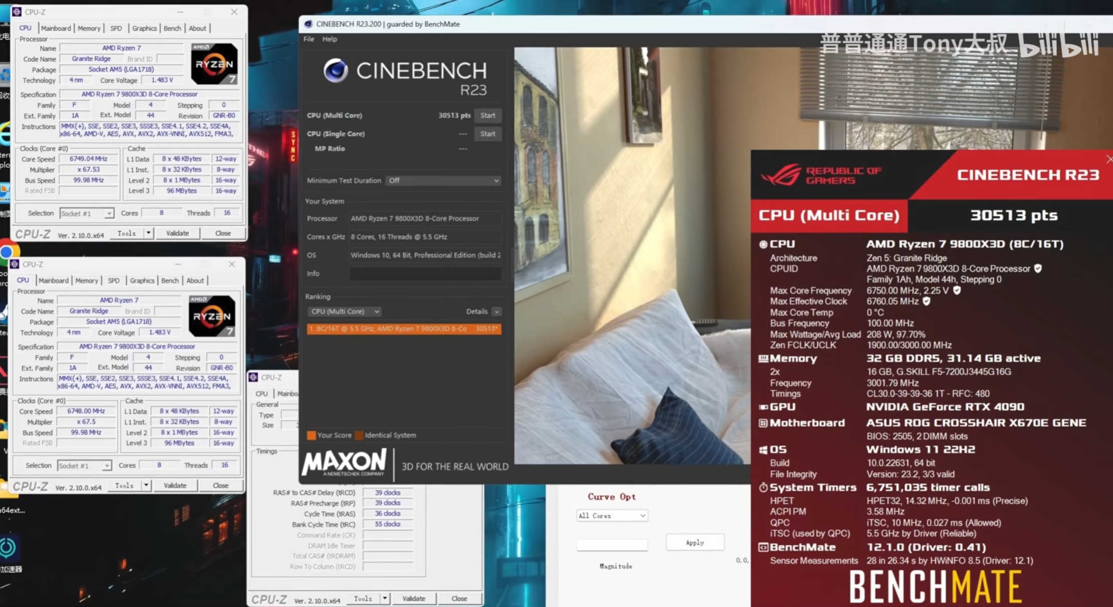
Task: Click Close button in lower-left CPU-Z window
Action: [x=220, y=486]
